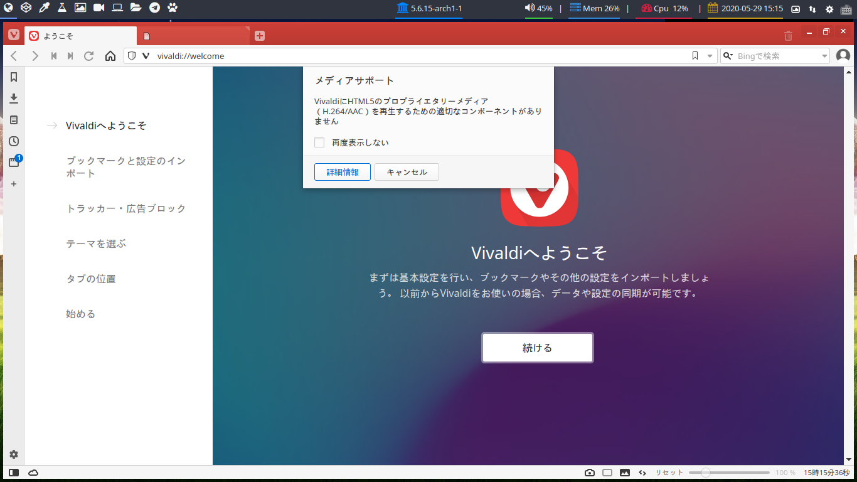Open the Bookmarks side panel
Image resolution: width=857 pixels, height=482 pixels.
(14, 77)
